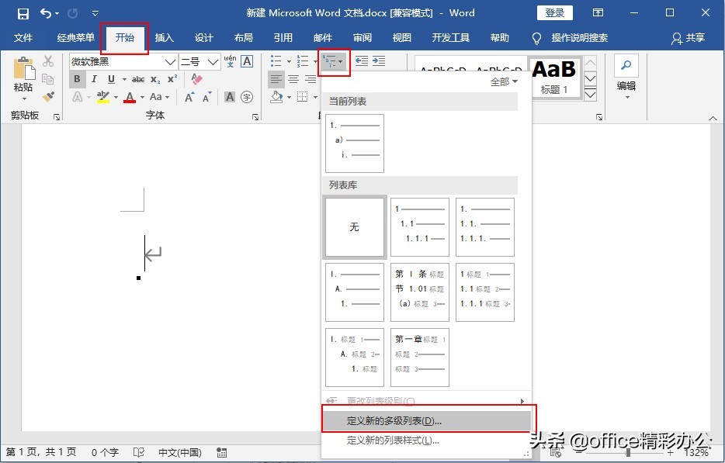The height and width of the screenshot is (463, 725).
Task: Open the 字体 dialog launcher
Action: click(x=255, y=117)
